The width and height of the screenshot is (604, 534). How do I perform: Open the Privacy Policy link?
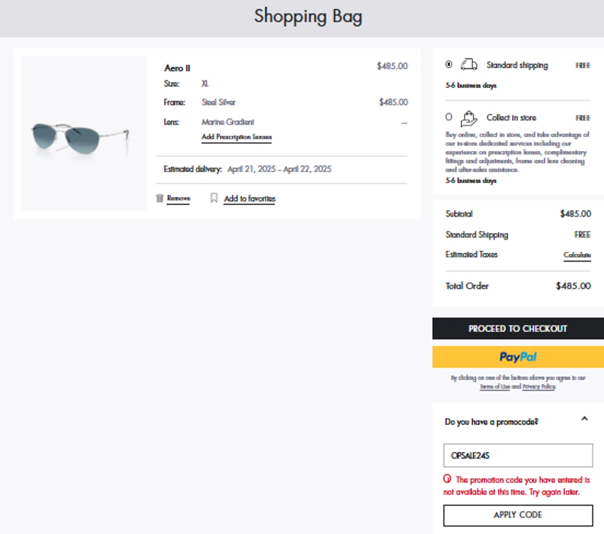(x=539, y=387)
